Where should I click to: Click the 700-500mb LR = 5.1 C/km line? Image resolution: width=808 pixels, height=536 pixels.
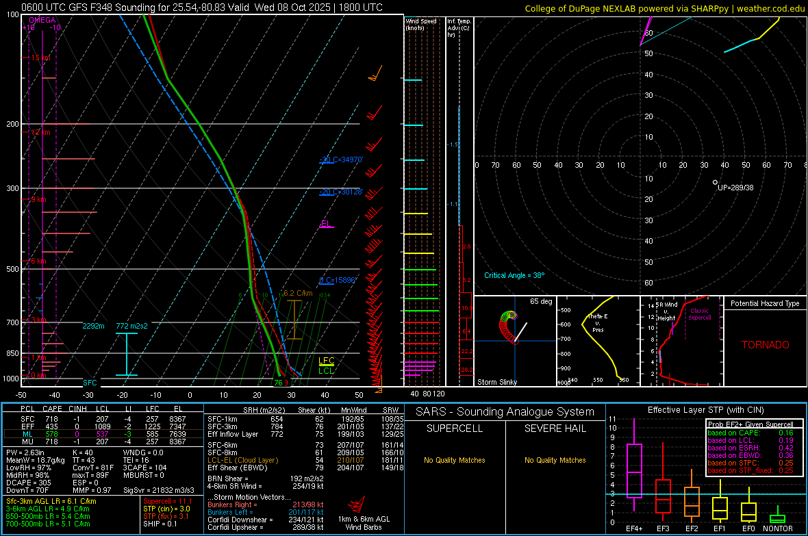point(48,524)
